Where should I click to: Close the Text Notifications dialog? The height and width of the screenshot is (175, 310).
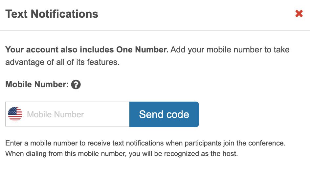[299, 14]
